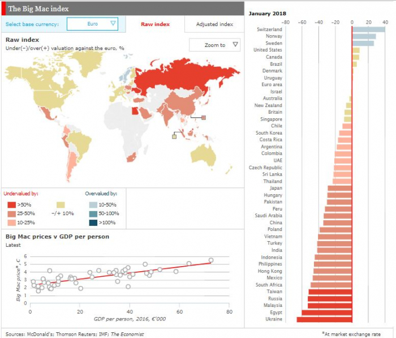Click 'Overvalued by:' legend heading
This screenshot has height=338, width=396.
pos(101,194)
